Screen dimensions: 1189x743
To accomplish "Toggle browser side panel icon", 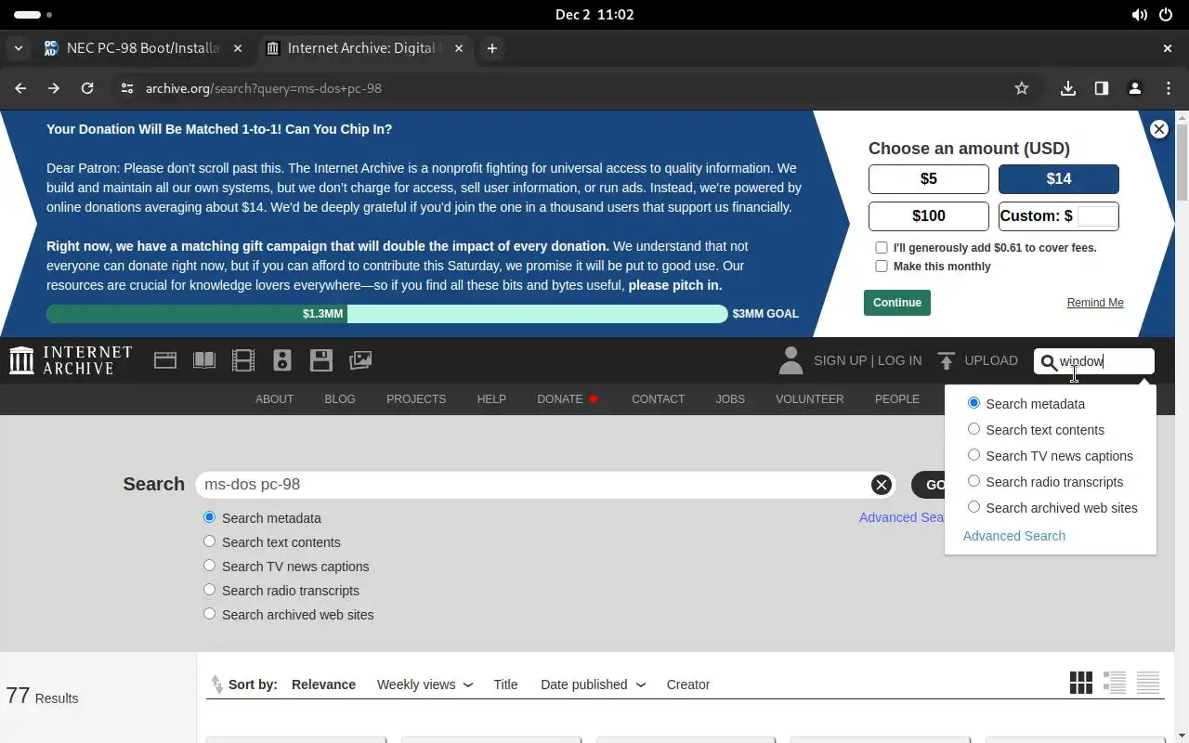I will [1102, 88].
